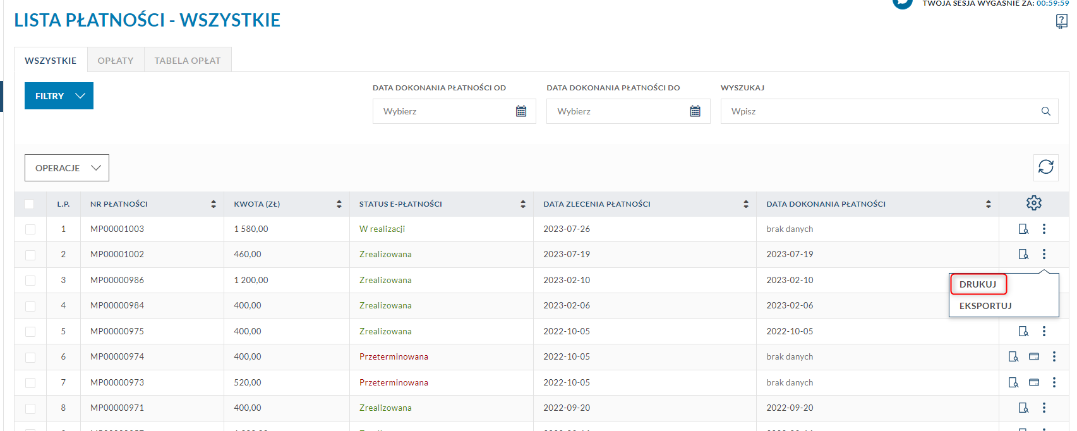Toggle select-all checkbox in table header

click(29, 204)
